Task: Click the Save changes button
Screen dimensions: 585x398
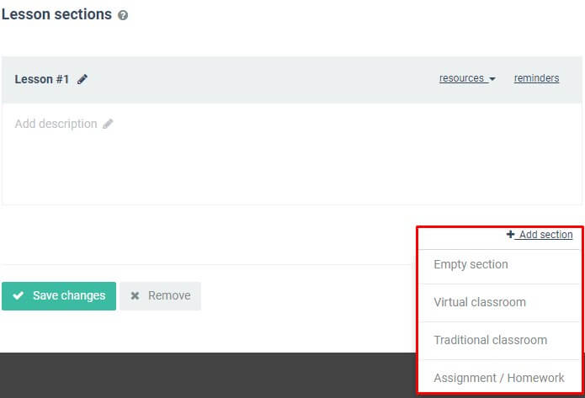Action: point(59,296)
